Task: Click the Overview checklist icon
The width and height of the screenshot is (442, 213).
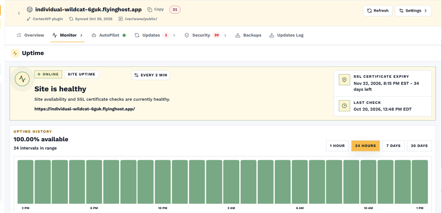Action: pyautogui.click(x=19, y=35)
